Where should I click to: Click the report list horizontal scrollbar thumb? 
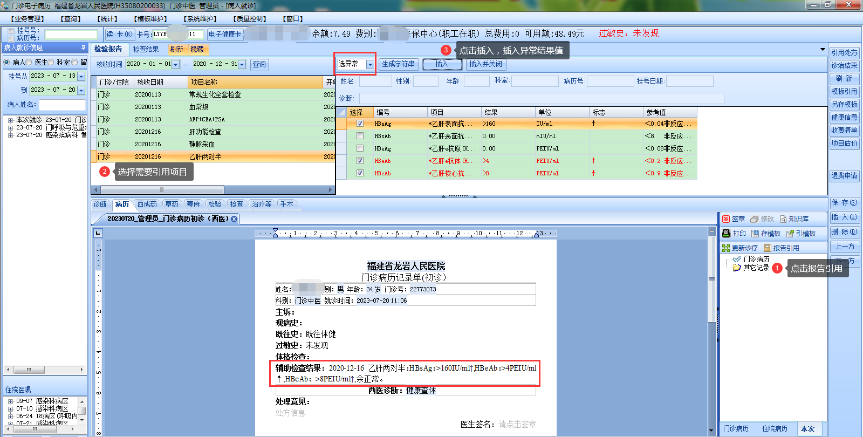click(162, 190)
